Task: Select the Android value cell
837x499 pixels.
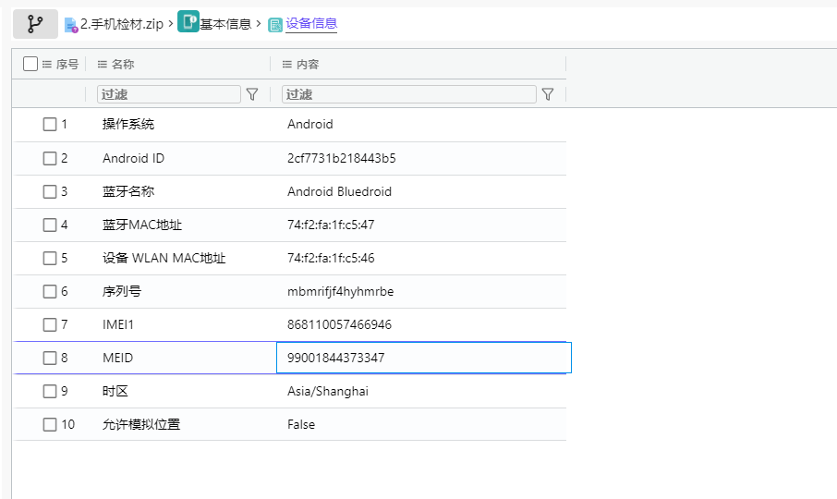Action: (310, 125)
